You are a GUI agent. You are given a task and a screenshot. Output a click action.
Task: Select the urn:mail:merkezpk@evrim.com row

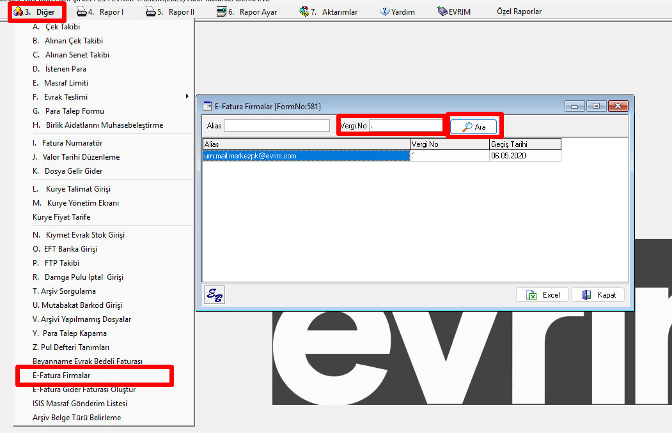(306, 156)
